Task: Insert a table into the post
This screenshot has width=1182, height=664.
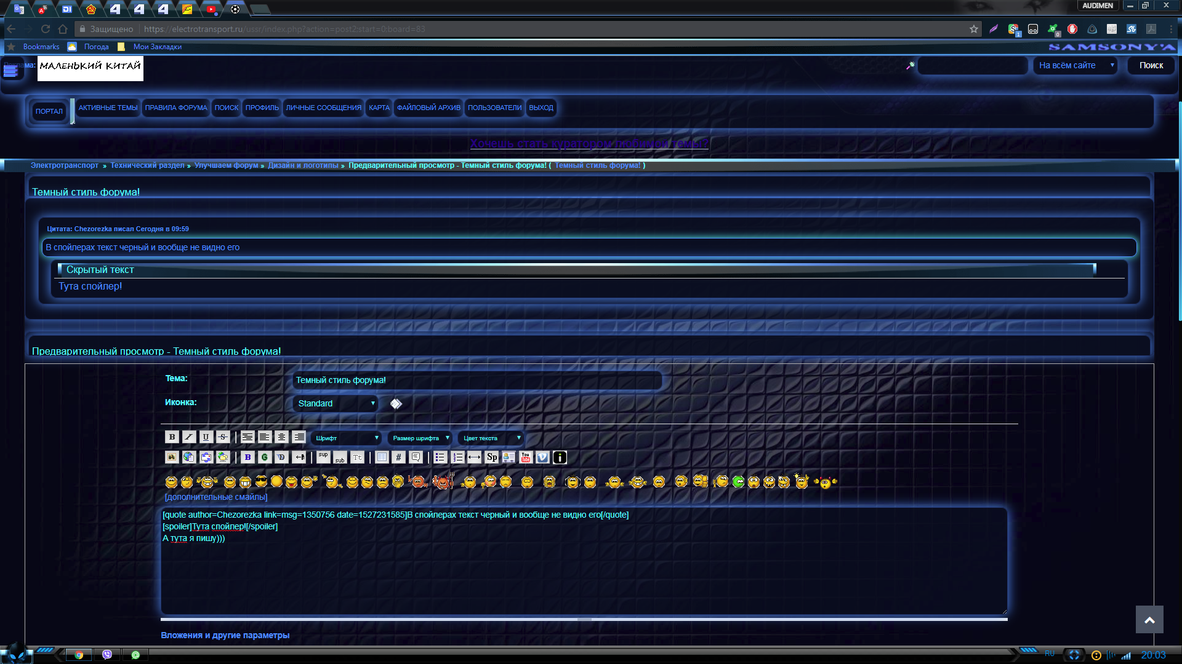Action: point(382,457)
